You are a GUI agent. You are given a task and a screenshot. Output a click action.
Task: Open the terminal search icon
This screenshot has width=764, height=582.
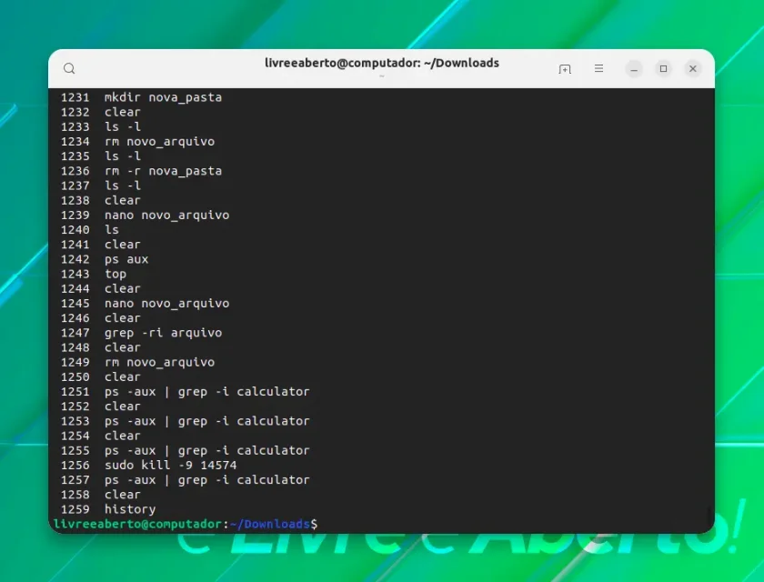pos(69,69)
